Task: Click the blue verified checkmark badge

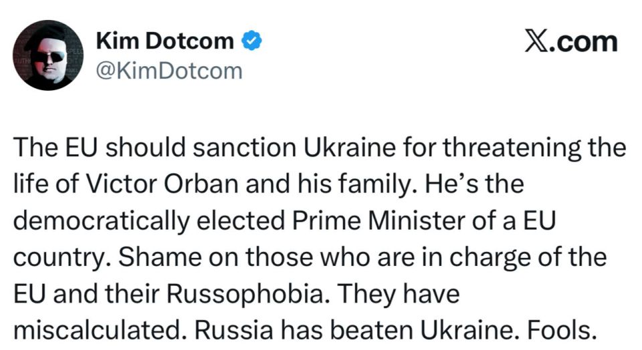Action: (x=250, y=41)
